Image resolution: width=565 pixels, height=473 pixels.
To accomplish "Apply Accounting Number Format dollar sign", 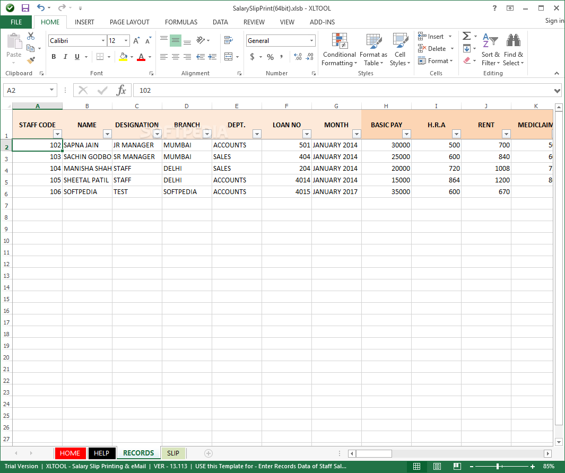I will coord(252,57).
